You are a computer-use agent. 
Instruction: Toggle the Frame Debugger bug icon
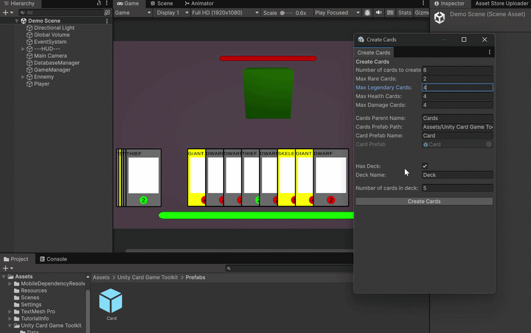368,13
